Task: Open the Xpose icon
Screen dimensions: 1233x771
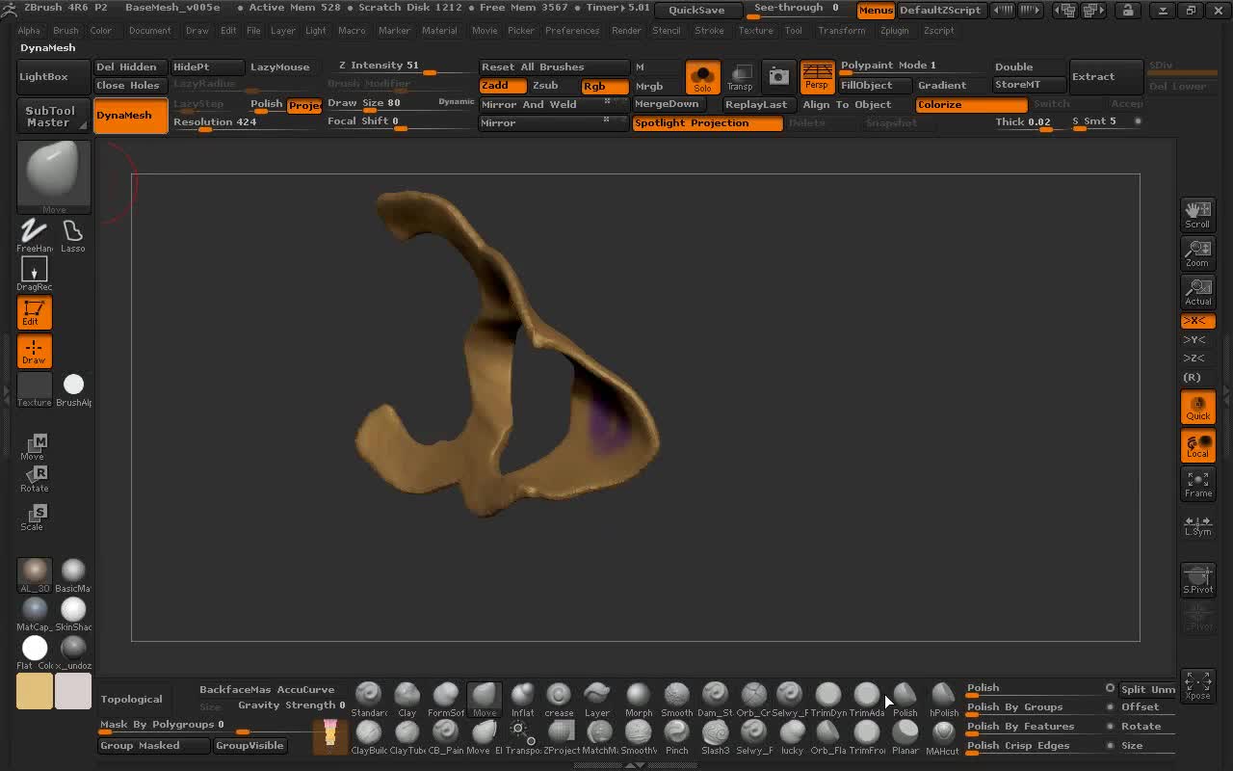Action: click(1197, 685)
